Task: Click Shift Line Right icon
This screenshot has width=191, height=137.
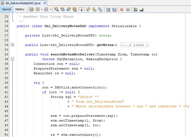Action: [x=114, y=9]
